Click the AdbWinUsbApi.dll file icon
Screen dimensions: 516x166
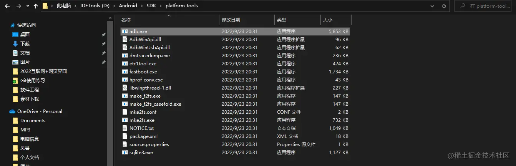click(x=125, y=47)
